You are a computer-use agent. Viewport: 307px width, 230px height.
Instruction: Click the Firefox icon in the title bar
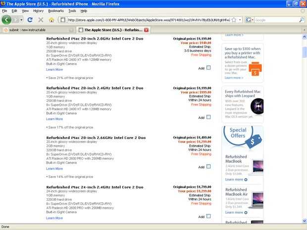[3, 4]
